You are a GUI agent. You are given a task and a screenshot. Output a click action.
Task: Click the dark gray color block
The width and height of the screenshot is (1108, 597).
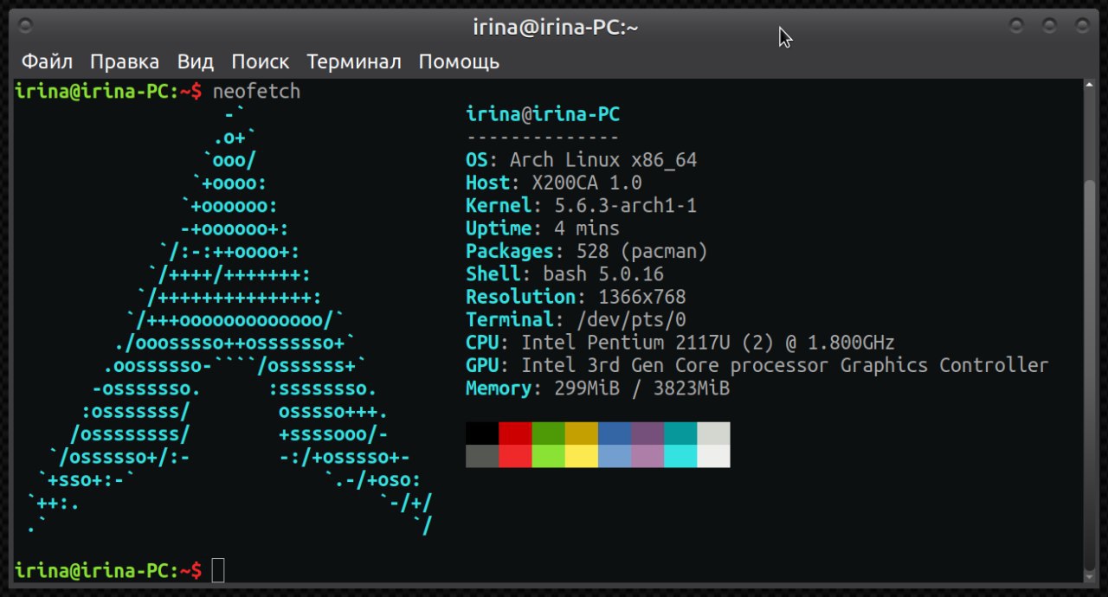[482, 456]
